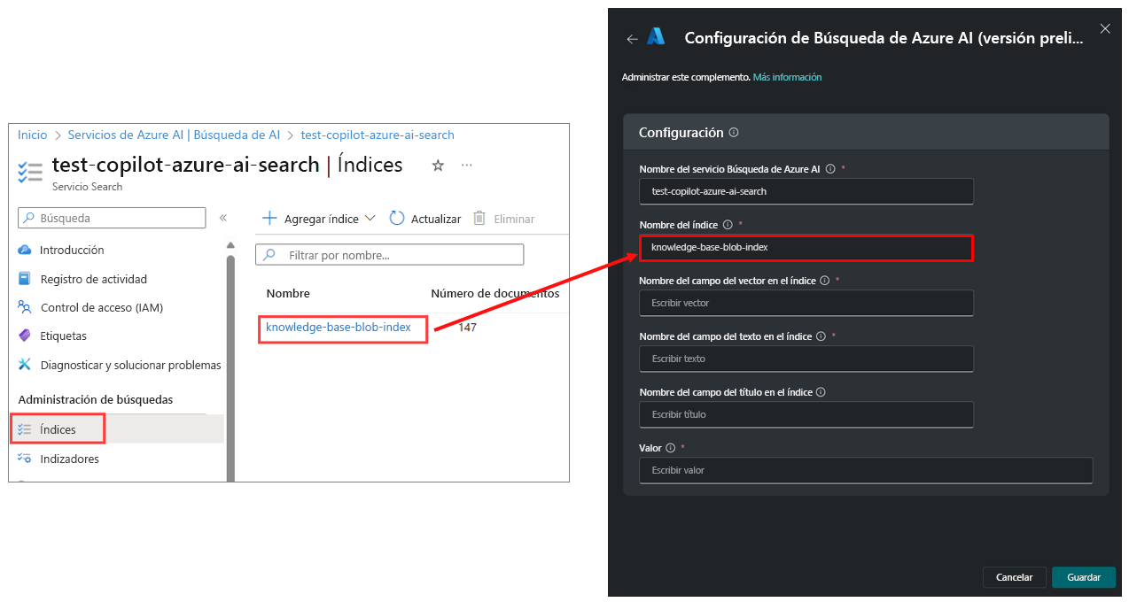Click the Cancelar button
This screenshot has height=602, width=1129.
pos(1015,577)
